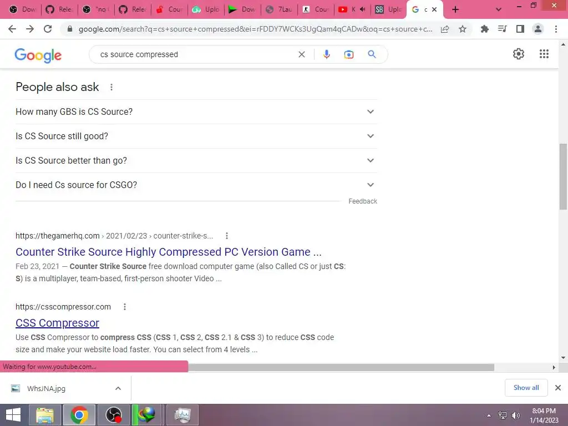Bookmark this page with the star
Screen dimensions: 568x426
463,29
